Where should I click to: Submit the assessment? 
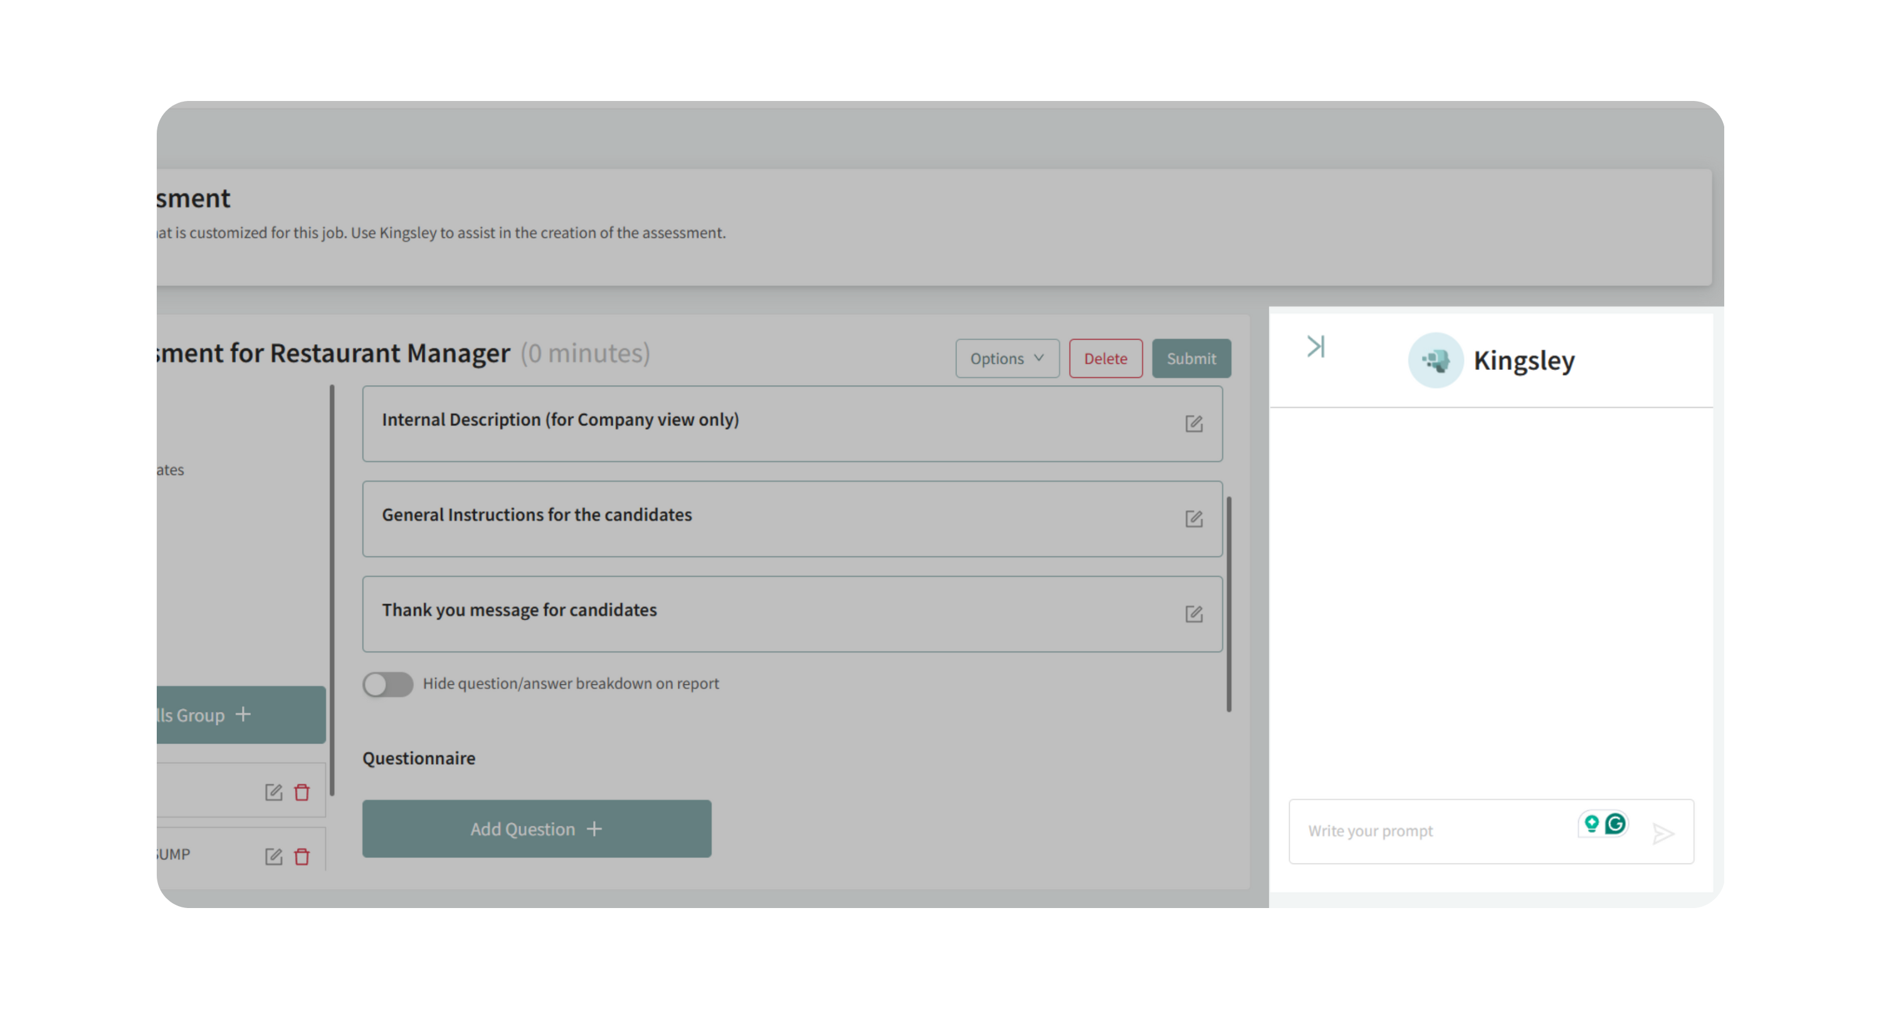point(1190,359)
